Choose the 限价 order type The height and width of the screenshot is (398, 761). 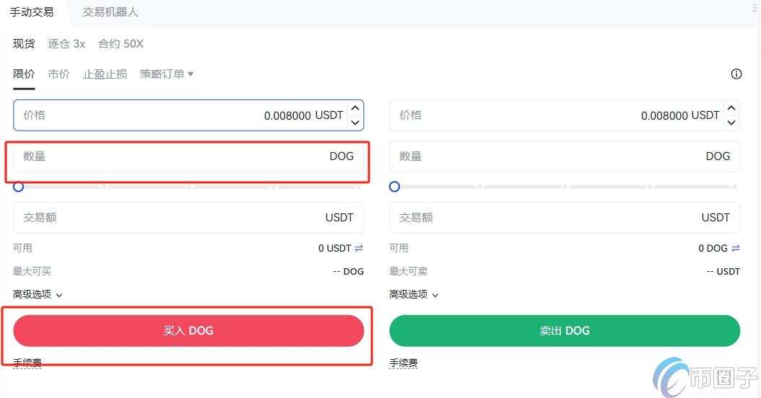[24, 74]
